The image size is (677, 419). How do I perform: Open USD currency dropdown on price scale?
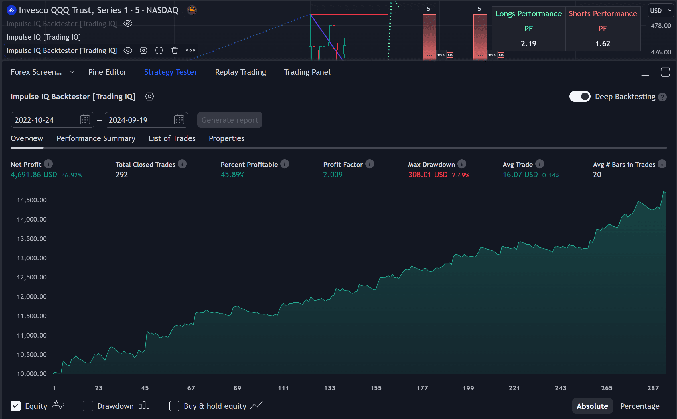click(x=660, y=11)
